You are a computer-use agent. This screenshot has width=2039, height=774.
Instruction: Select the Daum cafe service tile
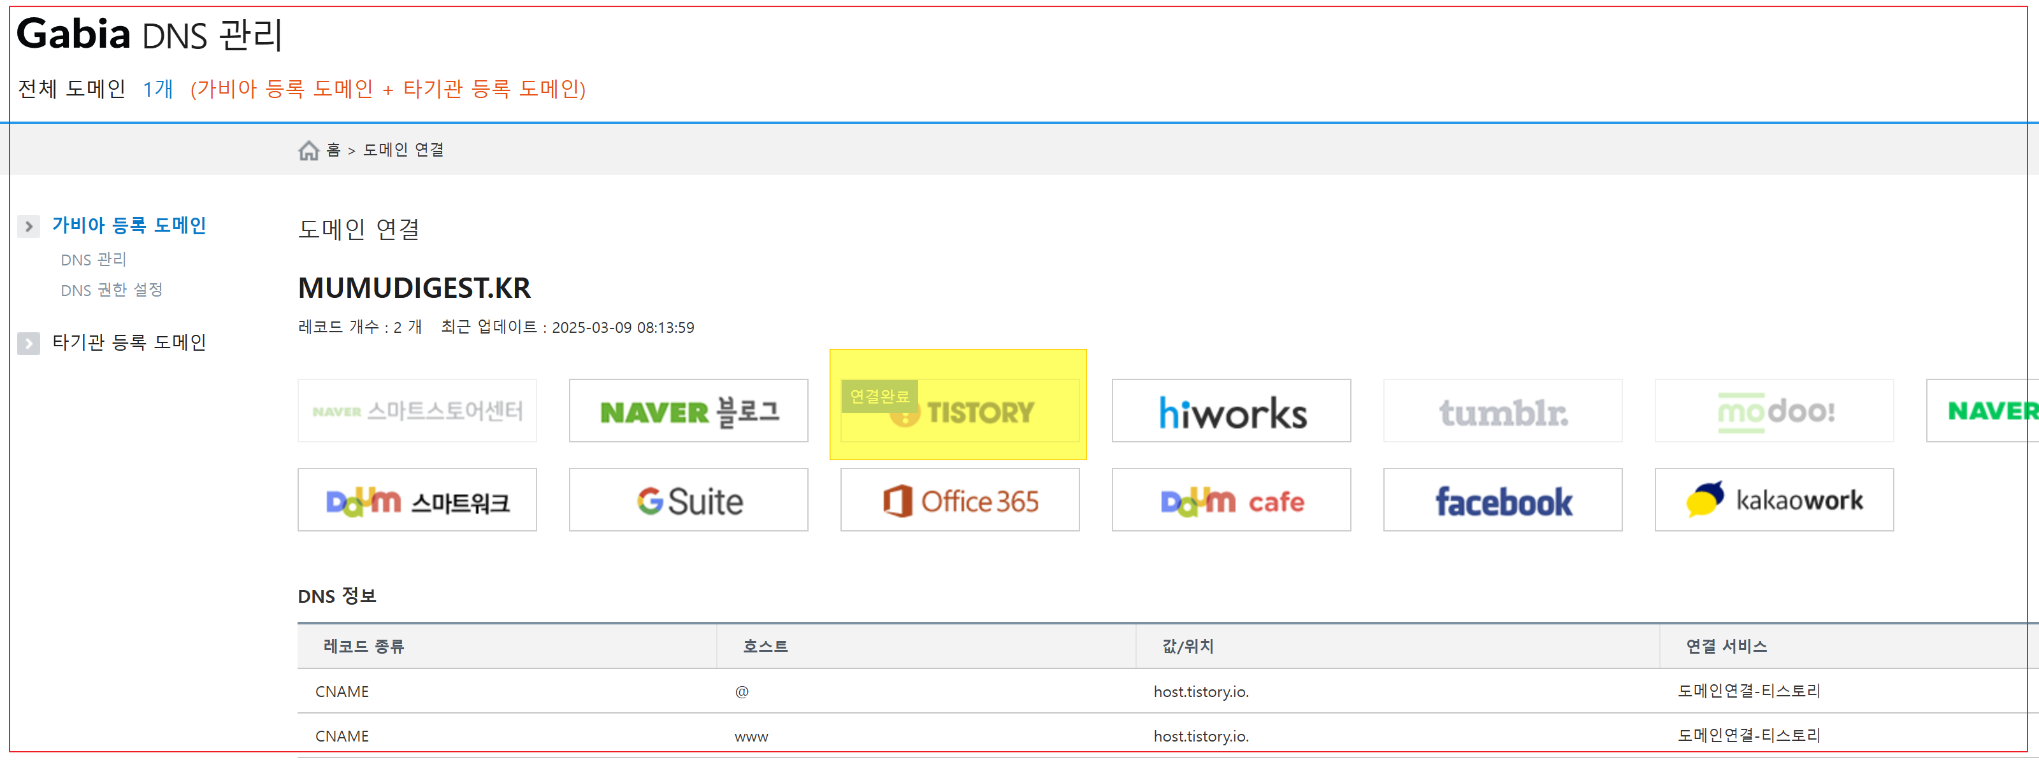[1231, 500]
